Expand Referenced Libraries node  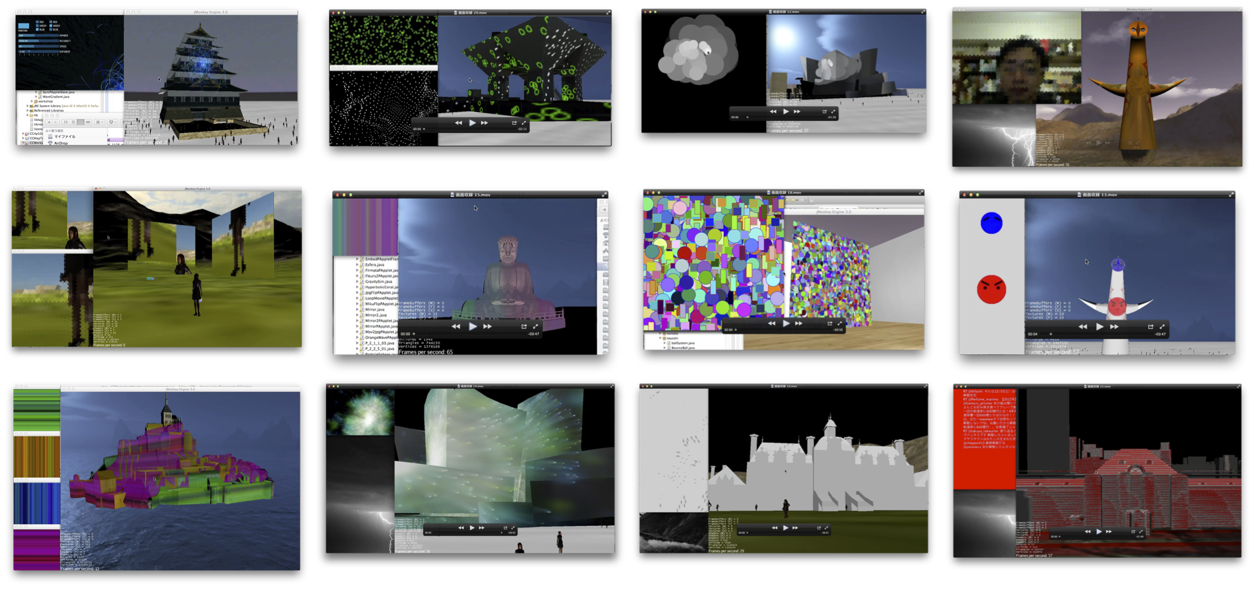(x=28, y=111)
